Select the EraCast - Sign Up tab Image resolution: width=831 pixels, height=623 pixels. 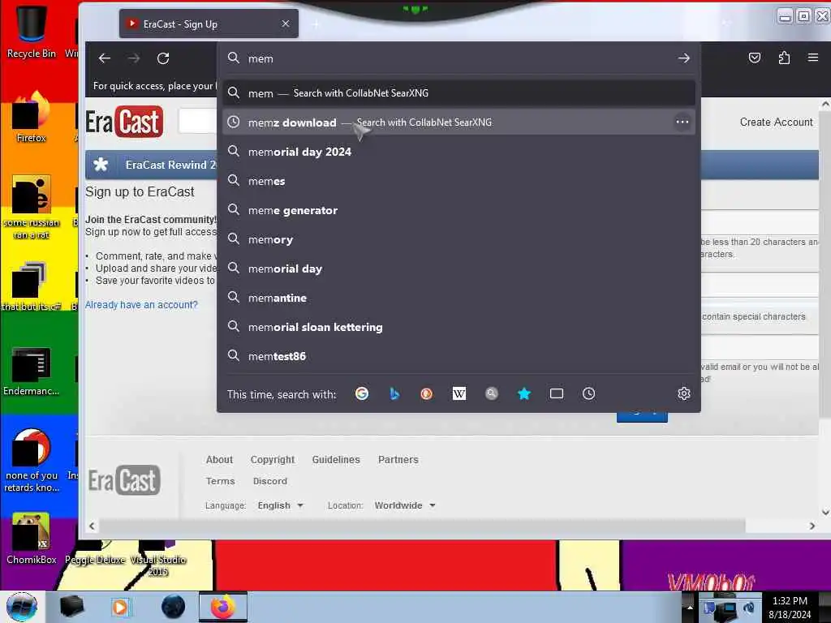(209, 24)
